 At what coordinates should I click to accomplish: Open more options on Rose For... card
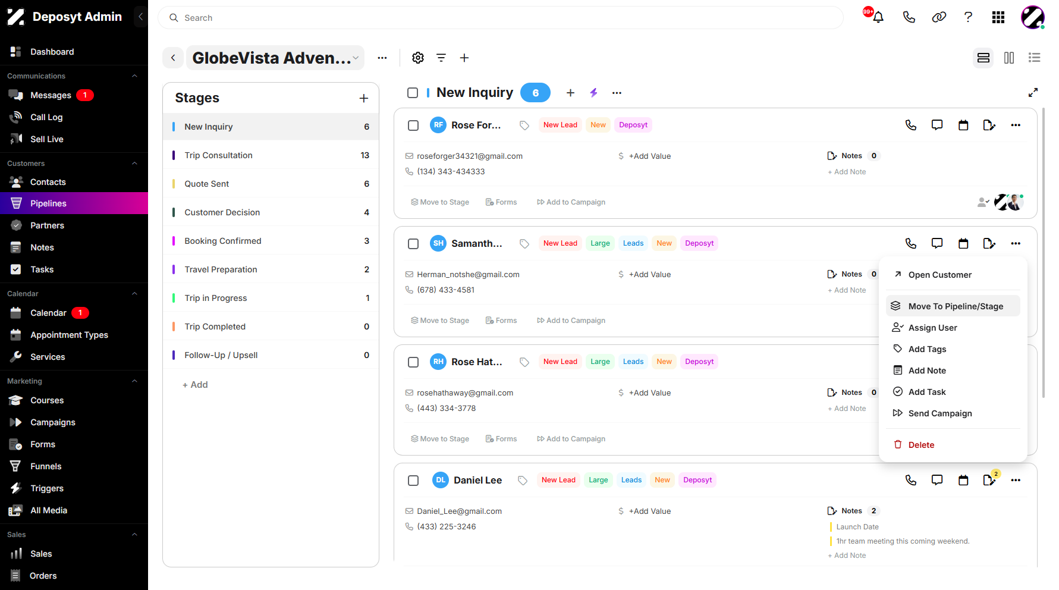1016,125
